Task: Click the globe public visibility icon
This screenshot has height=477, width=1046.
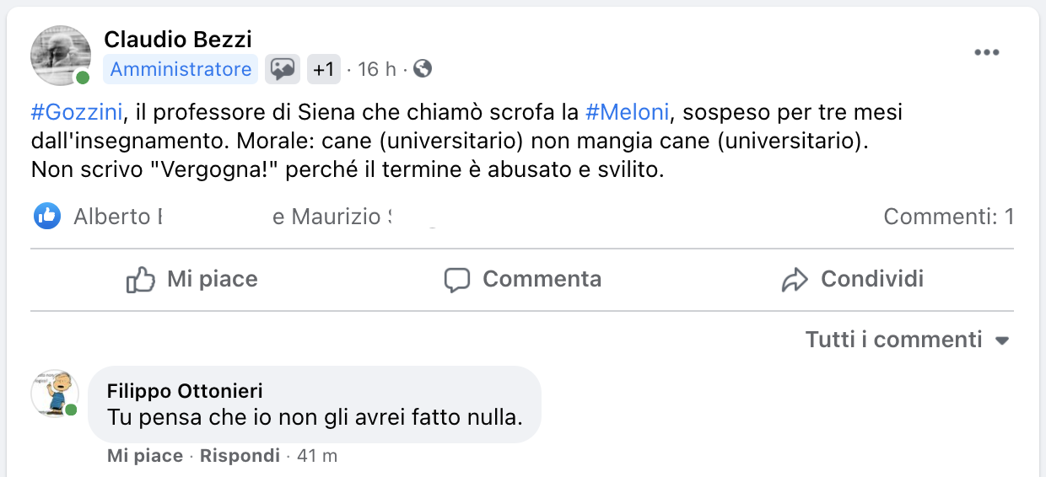Action: coord(423,69)
